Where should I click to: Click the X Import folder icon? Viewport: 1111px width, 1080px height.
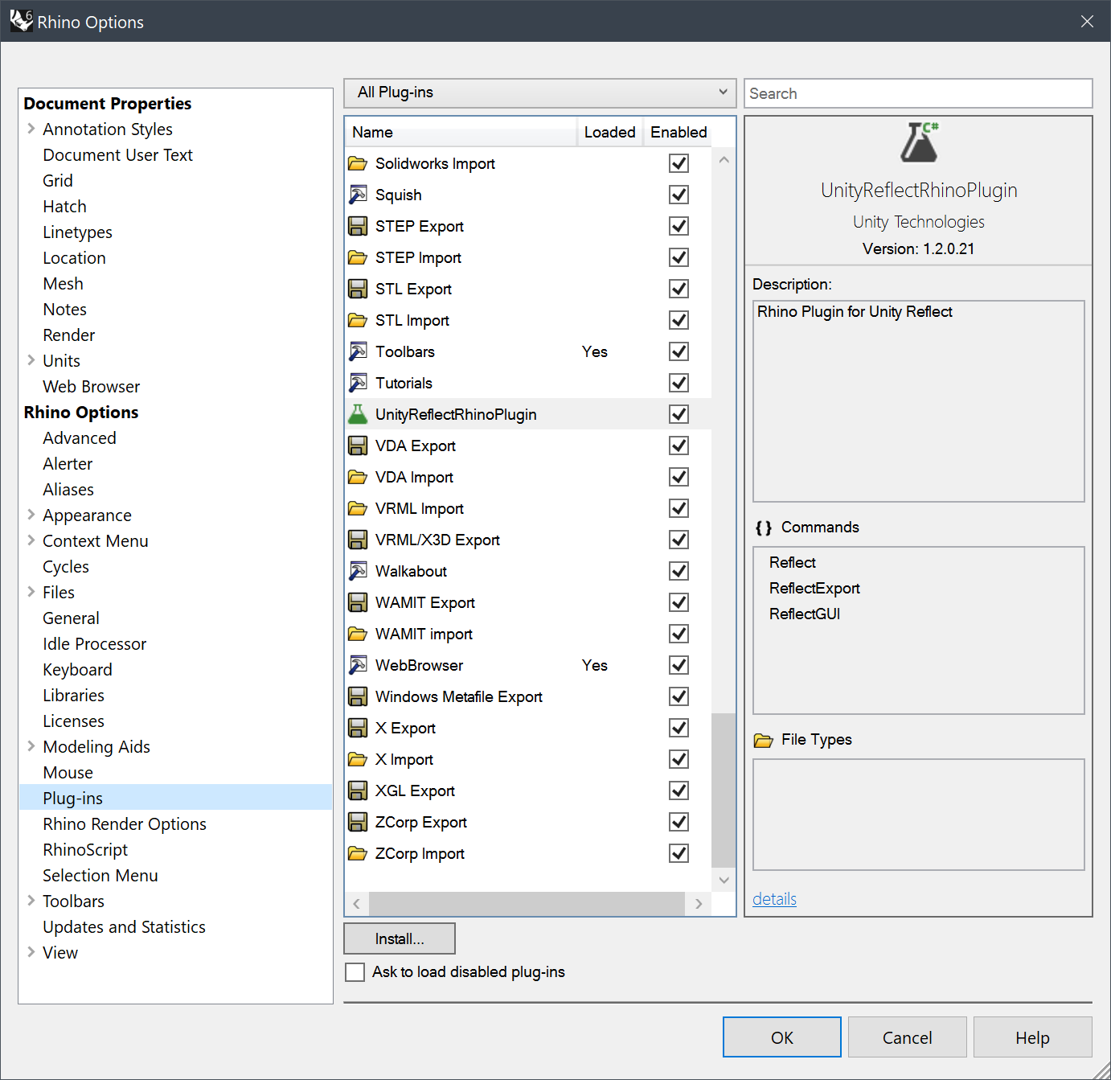pos(358,759)
